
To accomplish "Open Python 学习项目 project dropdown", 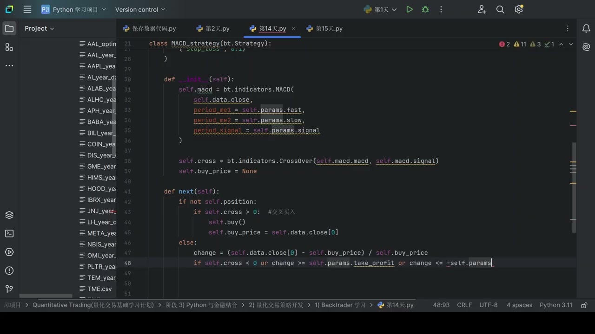I will (x=73, y=9).
